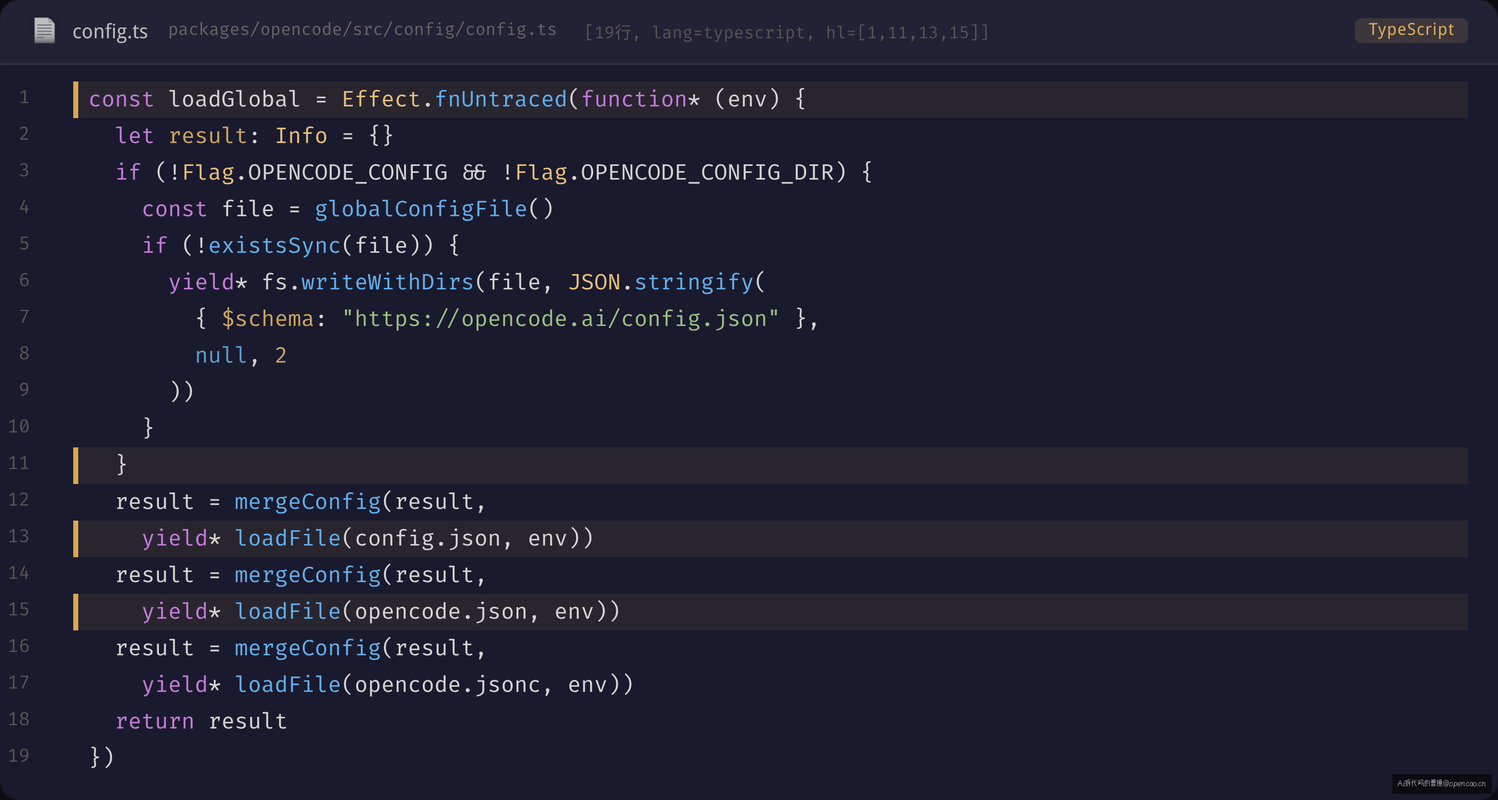Click the function* keyword on line 1
The height and width of the screenshot is (800, 1498).
coord(640,99)
